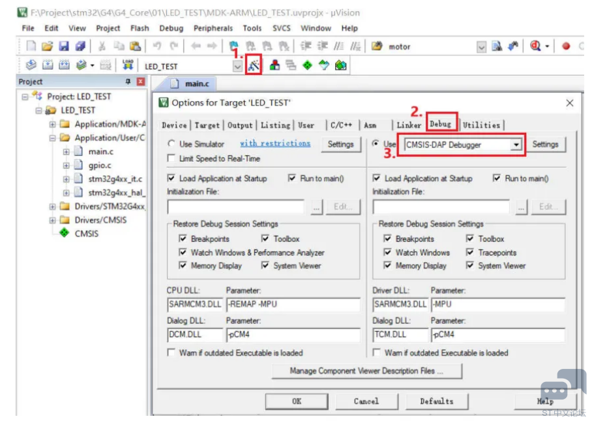Image resolution: width=592 pixels, height=423 pixels.
Task: Click the comment selection icon
Action: coord(338,46)
